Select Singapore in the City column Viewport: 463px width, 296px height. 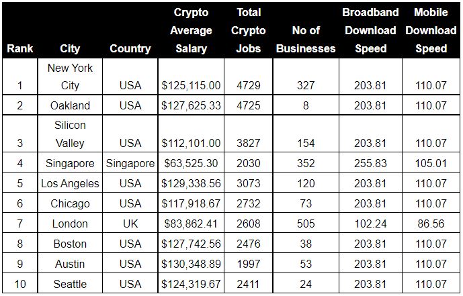coord(70,163)
